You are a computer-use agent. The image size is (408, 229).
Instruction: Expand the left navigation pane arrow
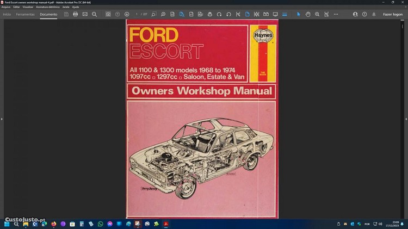pyautogui.click(x=2, y=119)
